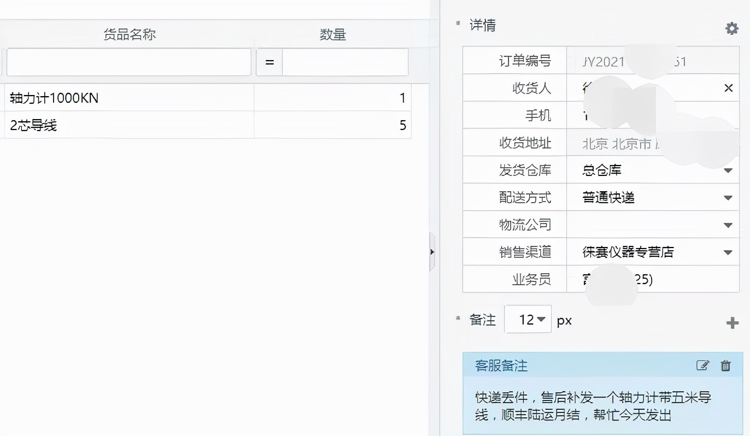Click the 业务员 value field

[x=653, y=279]
